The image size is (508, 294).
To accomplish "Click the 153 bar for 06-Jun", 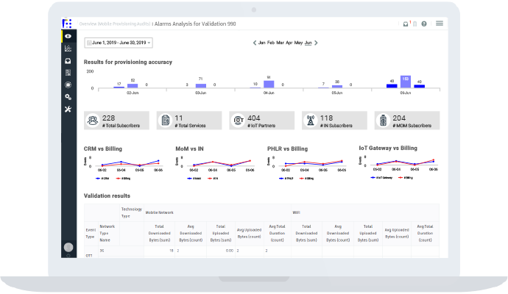I will pos(406,82).
